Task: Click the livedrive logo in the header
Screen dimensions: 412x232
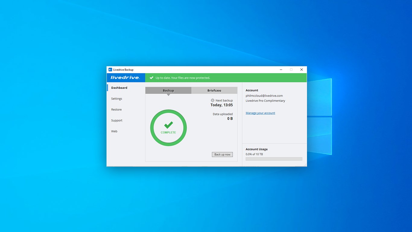Action: pyautogui.click(x=125, y=78)
